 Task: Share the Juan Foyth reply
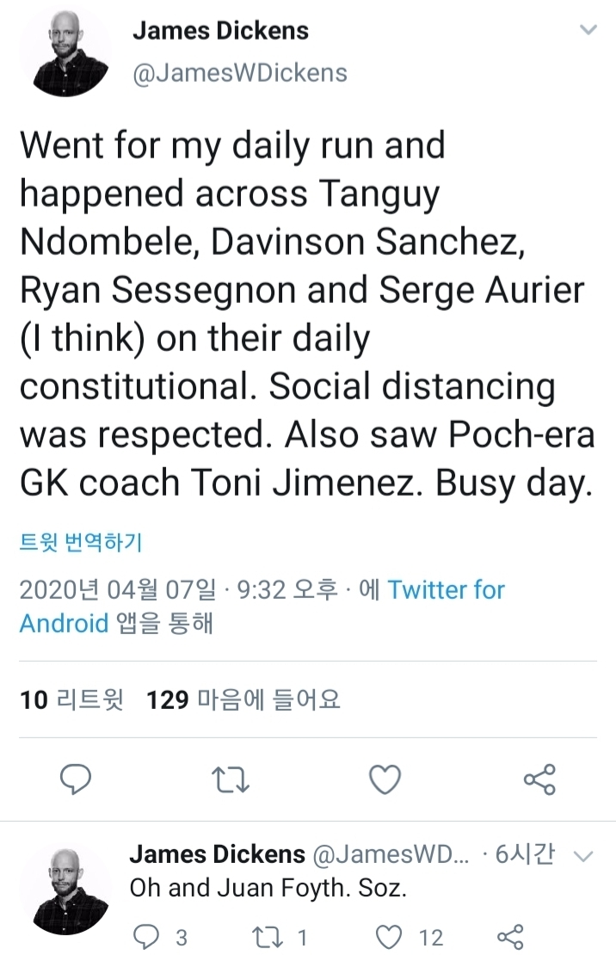[x=511, y=936]
